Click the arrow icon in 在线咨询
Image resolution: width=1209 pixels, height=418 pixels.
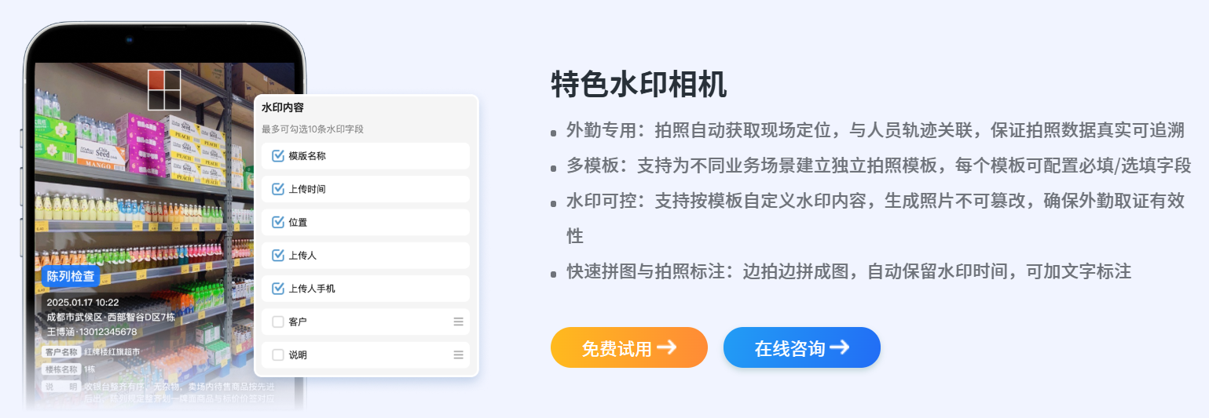[839, 347]
